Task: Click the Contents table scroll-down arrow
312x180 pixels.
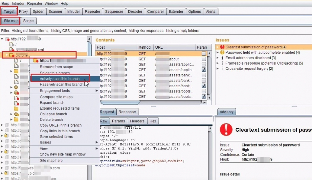Action: (209, 98)
